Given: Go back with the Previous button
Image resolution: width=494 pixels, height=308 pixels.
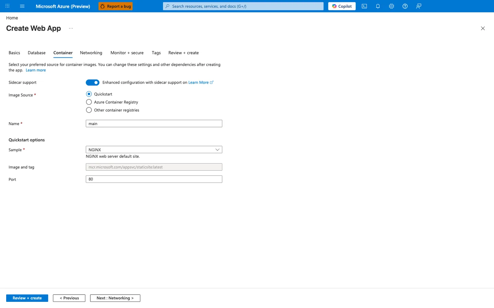Looking at the screenshot, I should [x=69, y=298].
